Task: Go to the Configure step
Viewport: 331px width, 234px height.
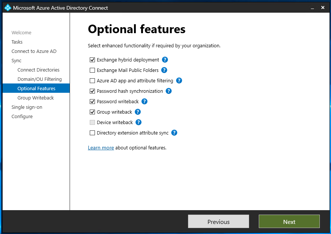Action: pos(22,116)
